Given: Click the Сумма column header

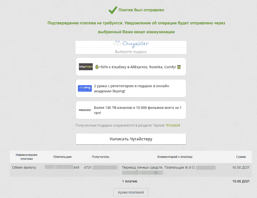Looking at the screenshot, I should click(x=241, y=157).
